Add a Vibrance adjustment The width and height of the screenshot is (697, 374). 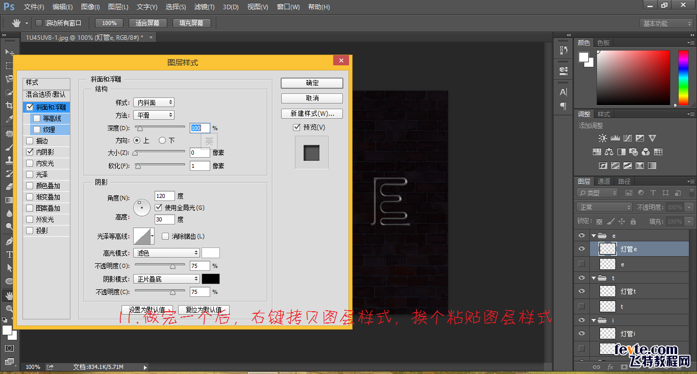(652, 138)
